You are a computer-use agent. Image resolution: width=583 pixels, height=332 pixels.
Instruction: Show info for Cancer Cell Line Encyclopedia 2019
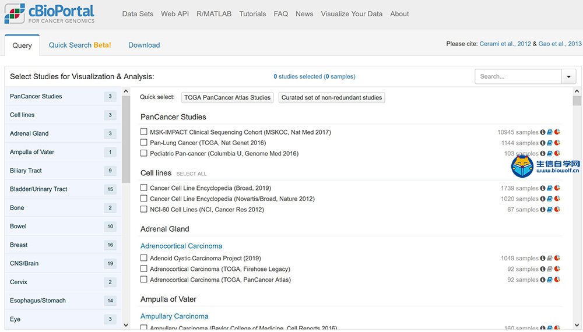(x=542, y=188)
